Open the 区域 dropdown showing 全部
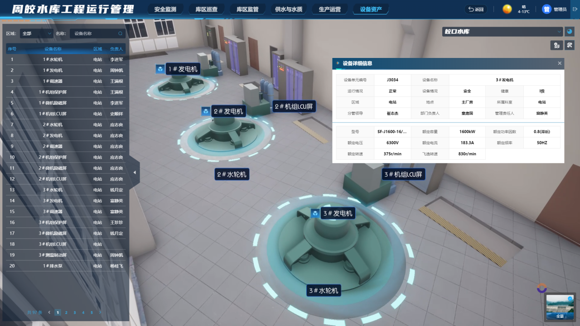The height and width of the screenshot is (326, 580). pyautogui.click(x=36, y=34)
